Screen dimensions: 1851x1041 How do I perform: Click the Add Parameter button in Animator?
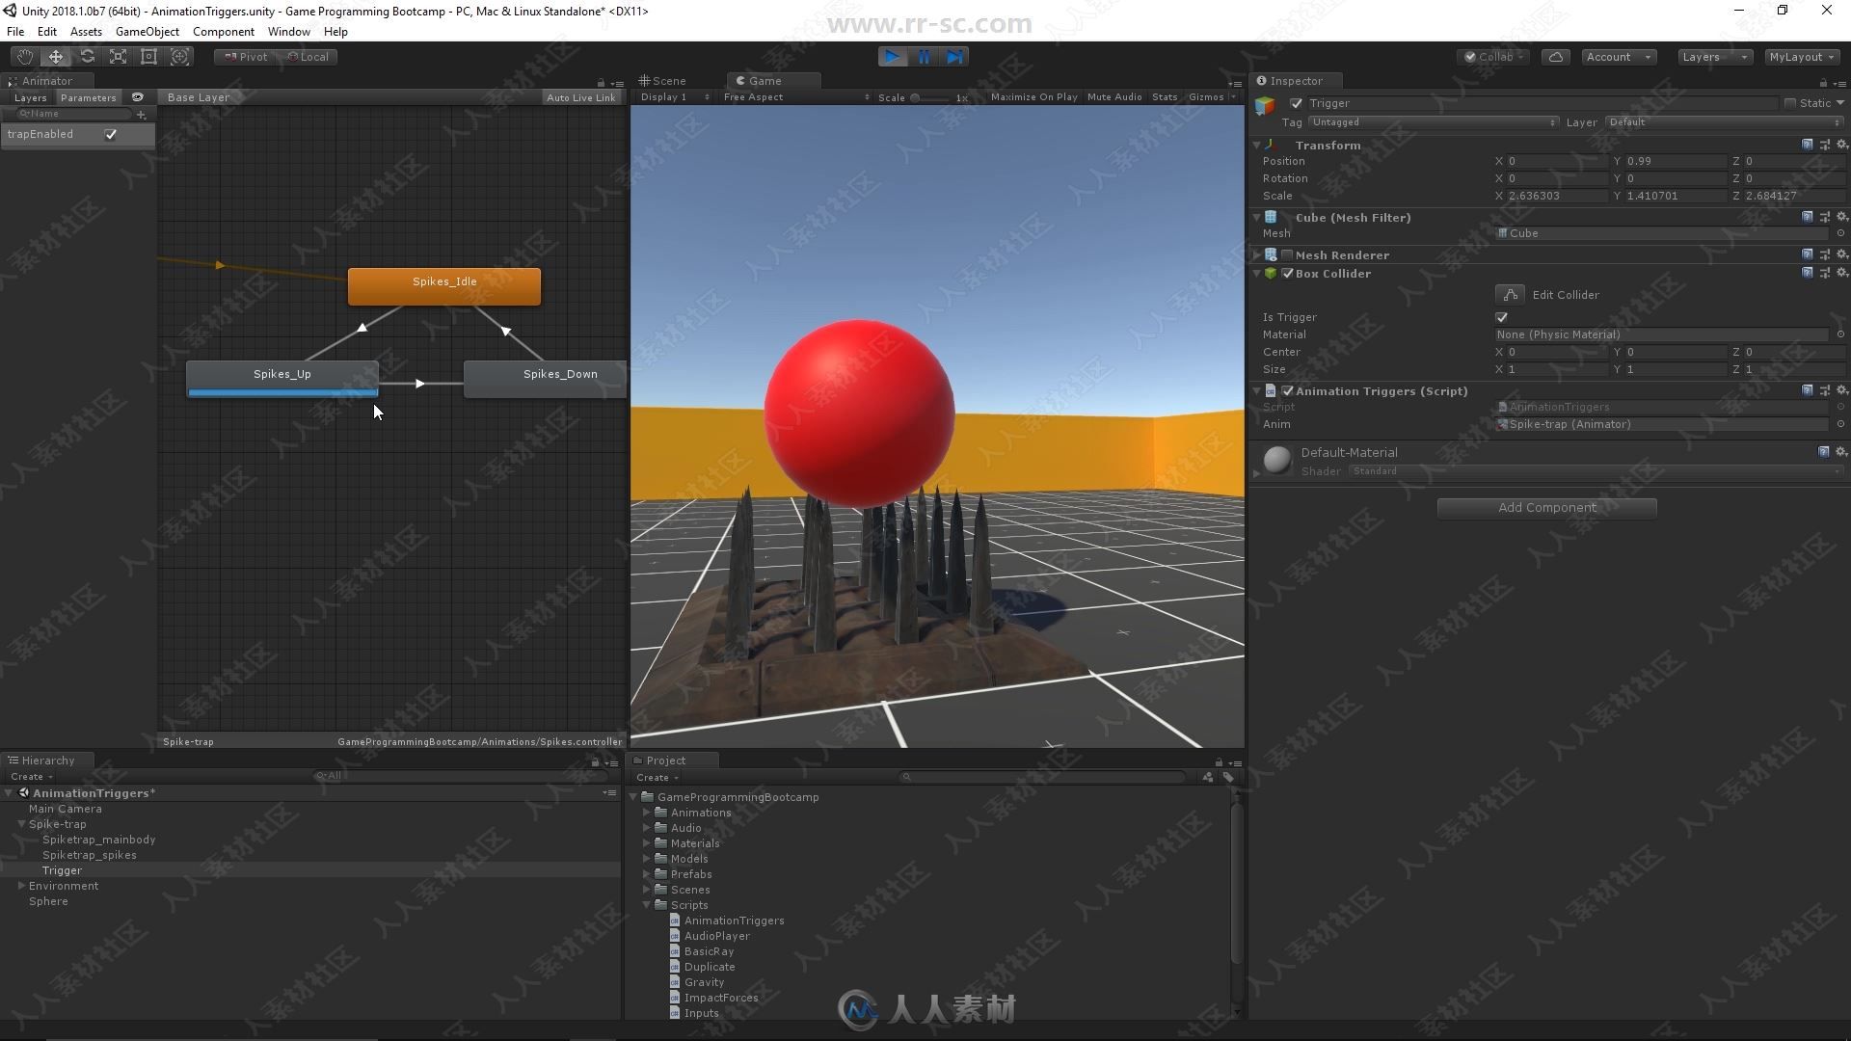click(144, 115)
